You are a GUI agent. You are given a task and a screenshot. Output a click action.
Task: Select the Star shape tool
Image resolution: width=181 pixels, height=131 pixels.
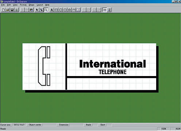(69, 10)
